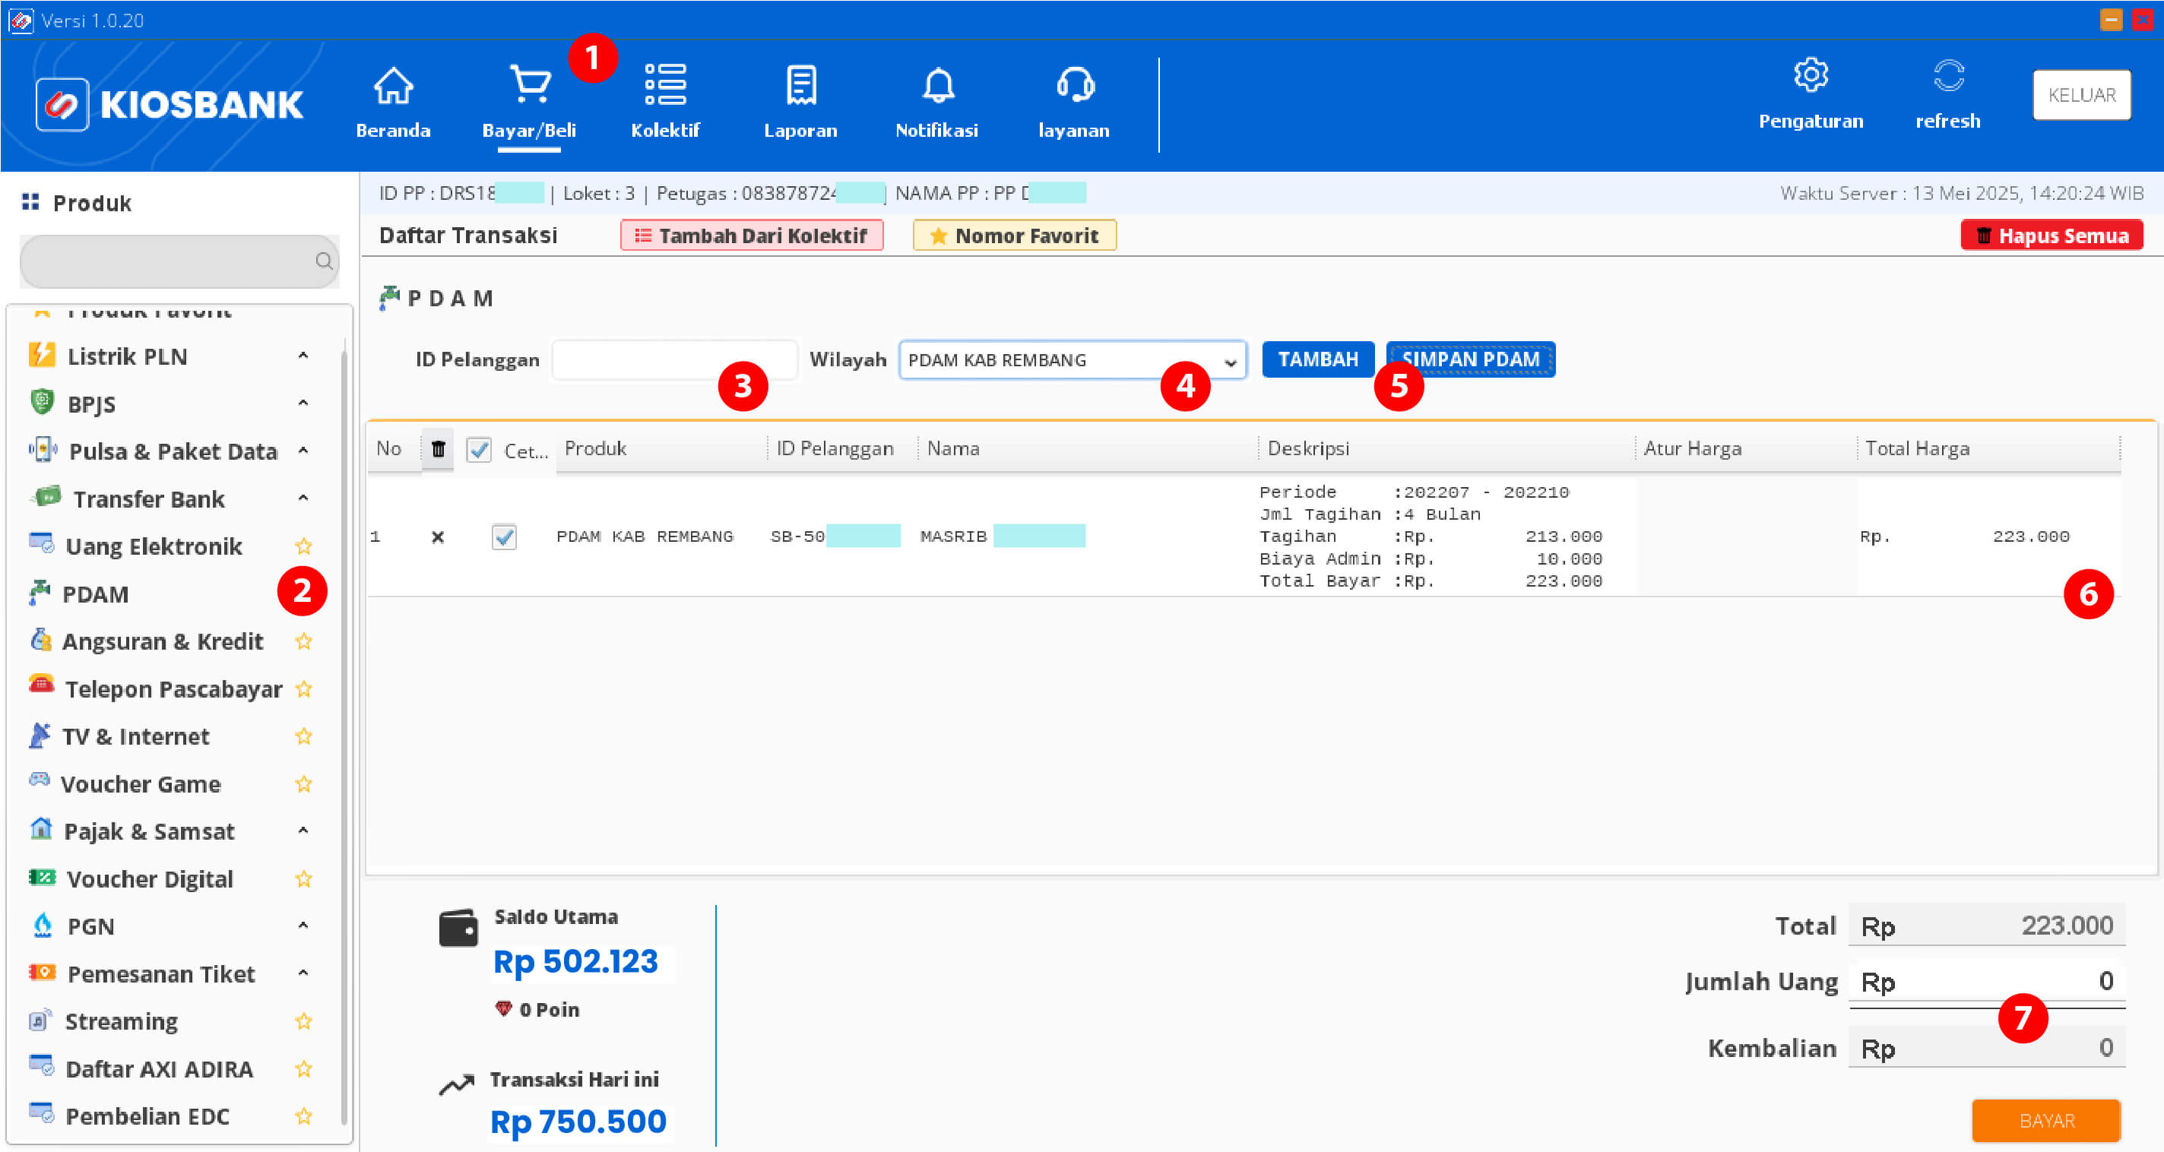Select the Telepon Pascabayar phone icon
Image resolution: width=2164 pixels, height=1152 pixels.
41,685
